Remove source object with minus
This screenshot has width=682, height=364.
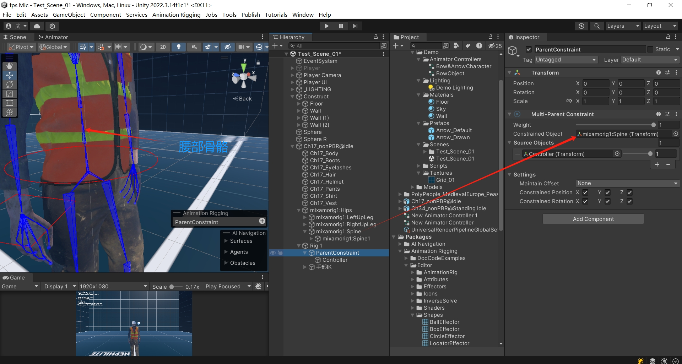click(x=668, y=164)
